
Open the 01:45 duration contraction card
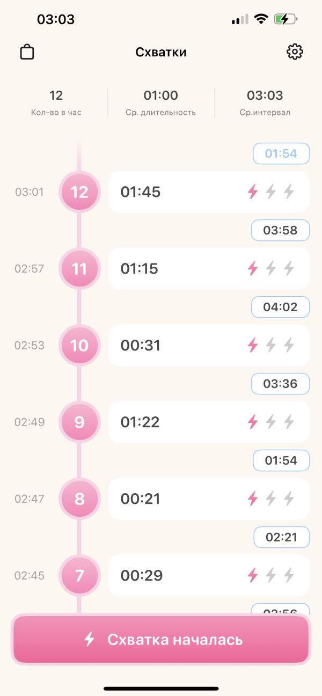177,192
